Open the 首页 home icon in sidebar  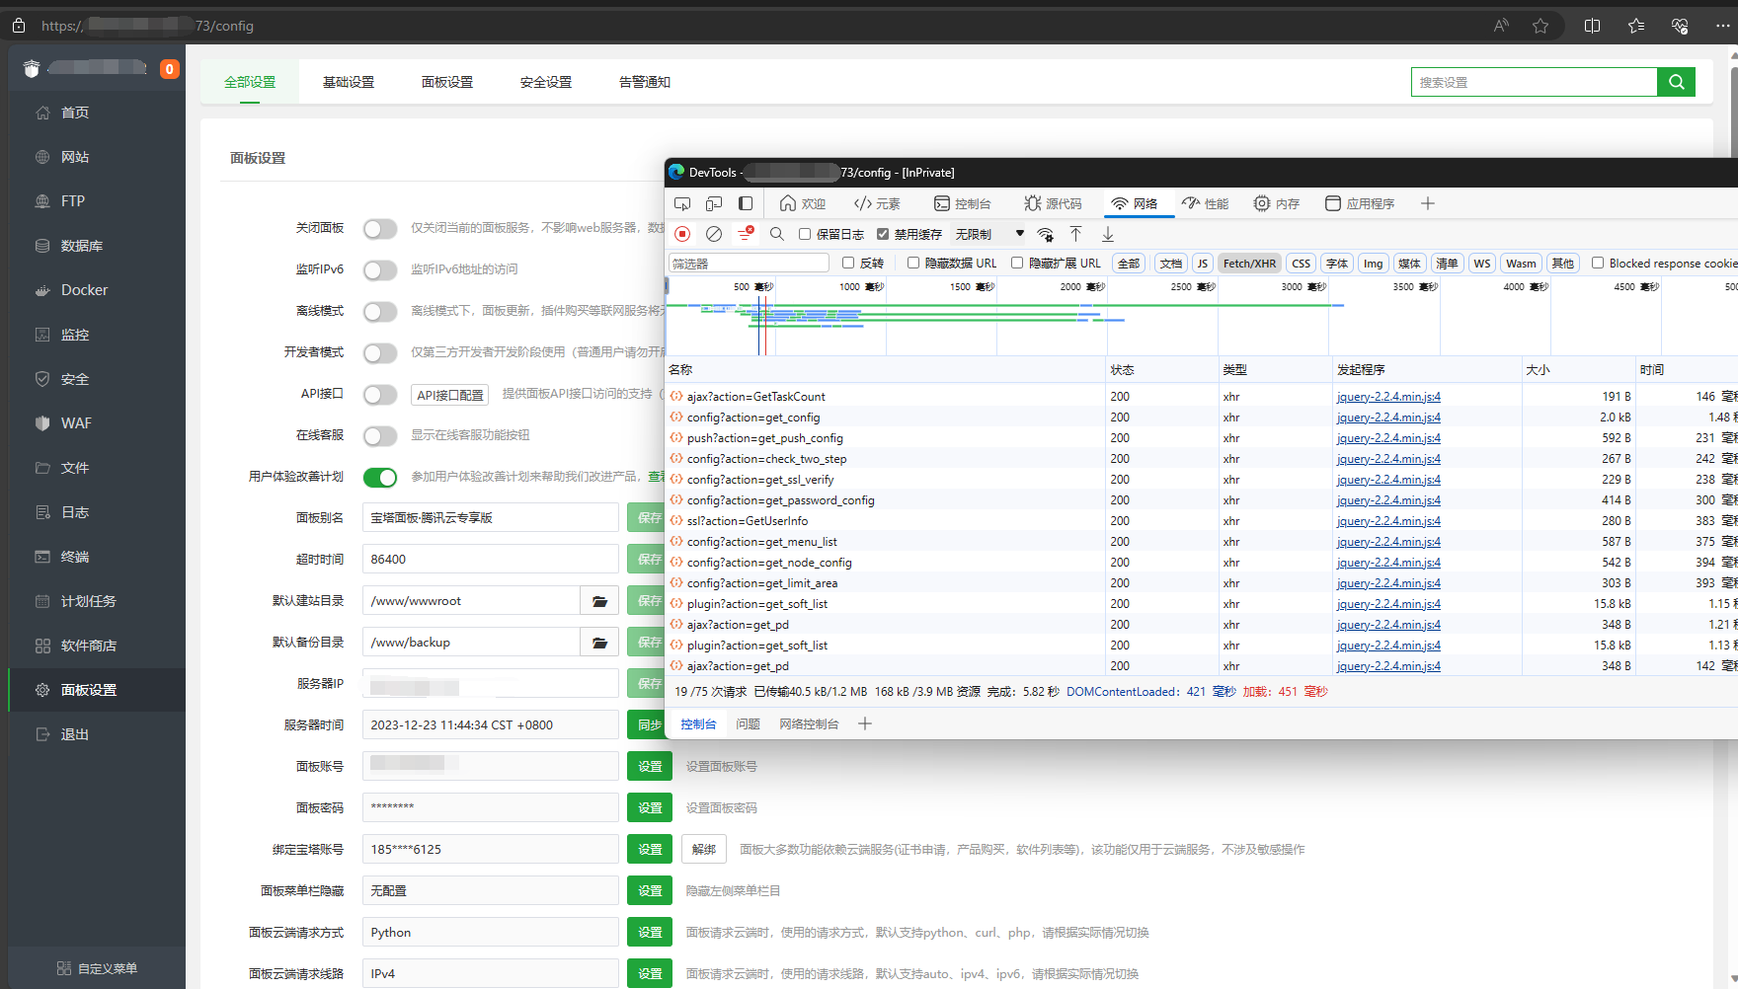42,113
